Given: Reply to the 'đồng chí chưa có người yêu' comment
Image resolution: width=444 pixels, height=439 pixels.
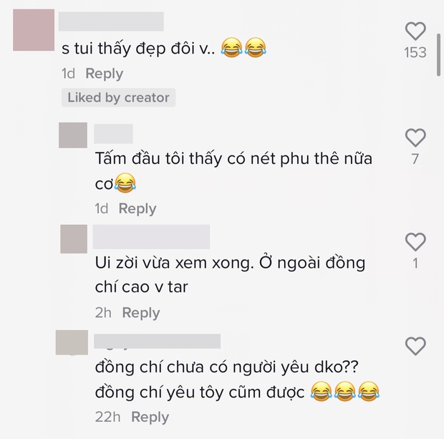Looking at the screenshot, I should click(150, 418).
